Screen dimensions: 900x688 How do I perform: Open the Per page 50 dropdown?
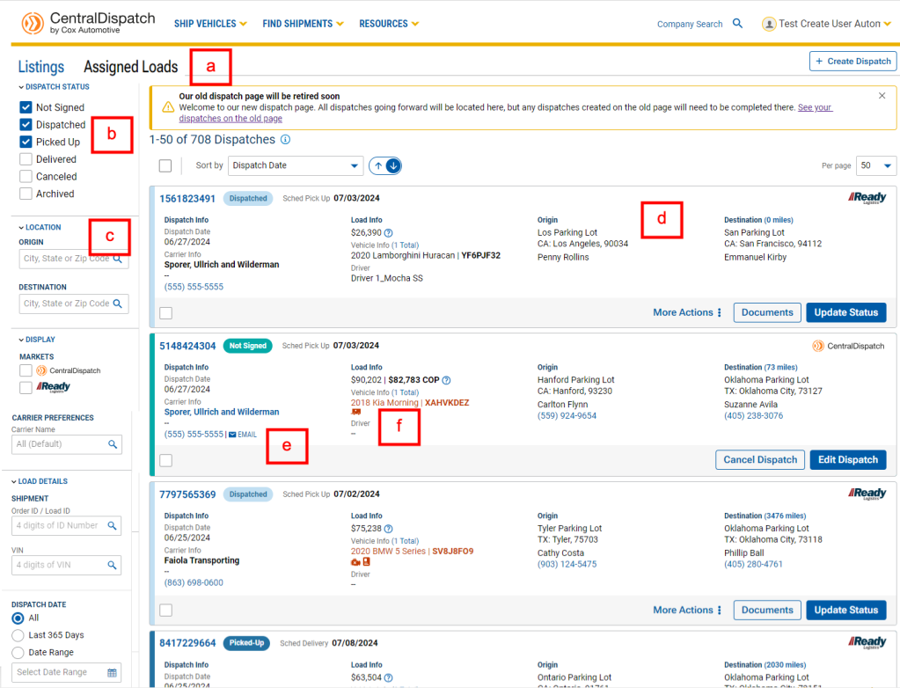[x=876, y=165]
